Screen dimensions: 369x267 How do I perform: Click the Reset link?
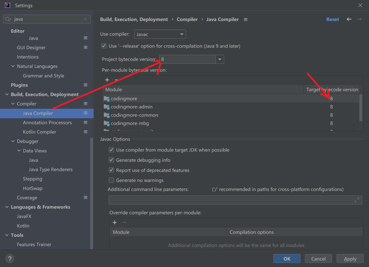[332, 19]
